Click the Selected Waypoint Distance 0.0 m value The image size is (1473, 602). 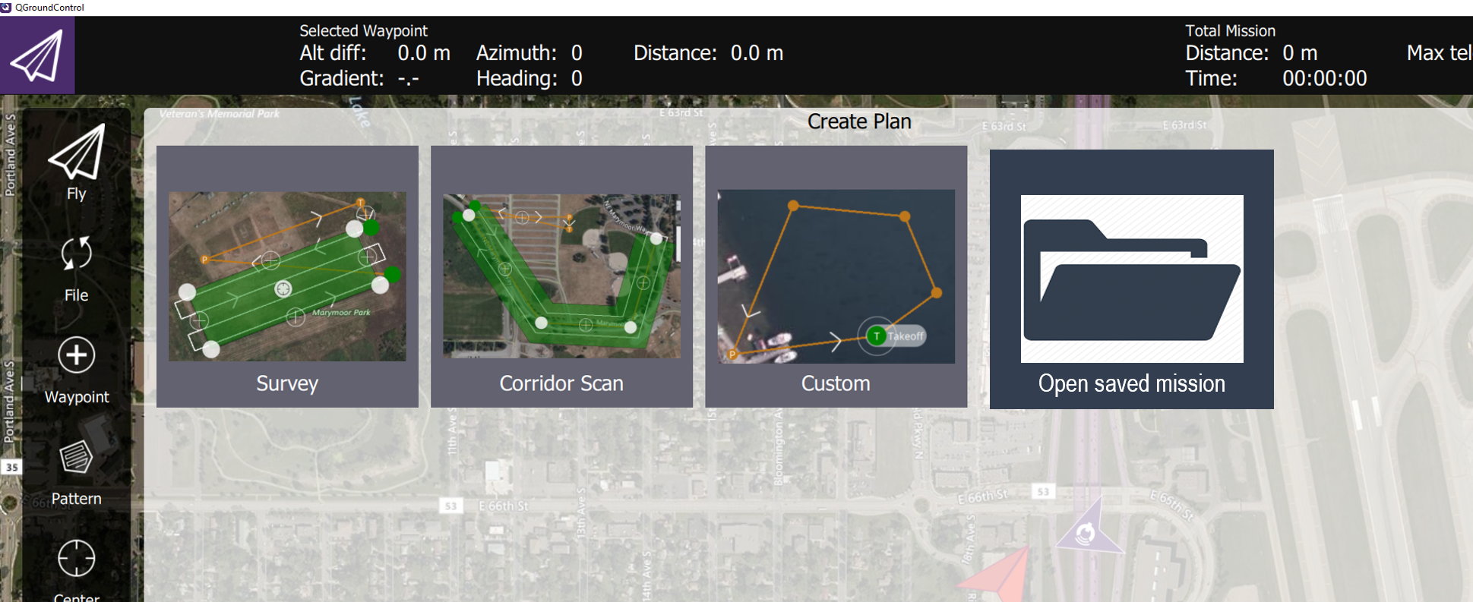(757, 53)
